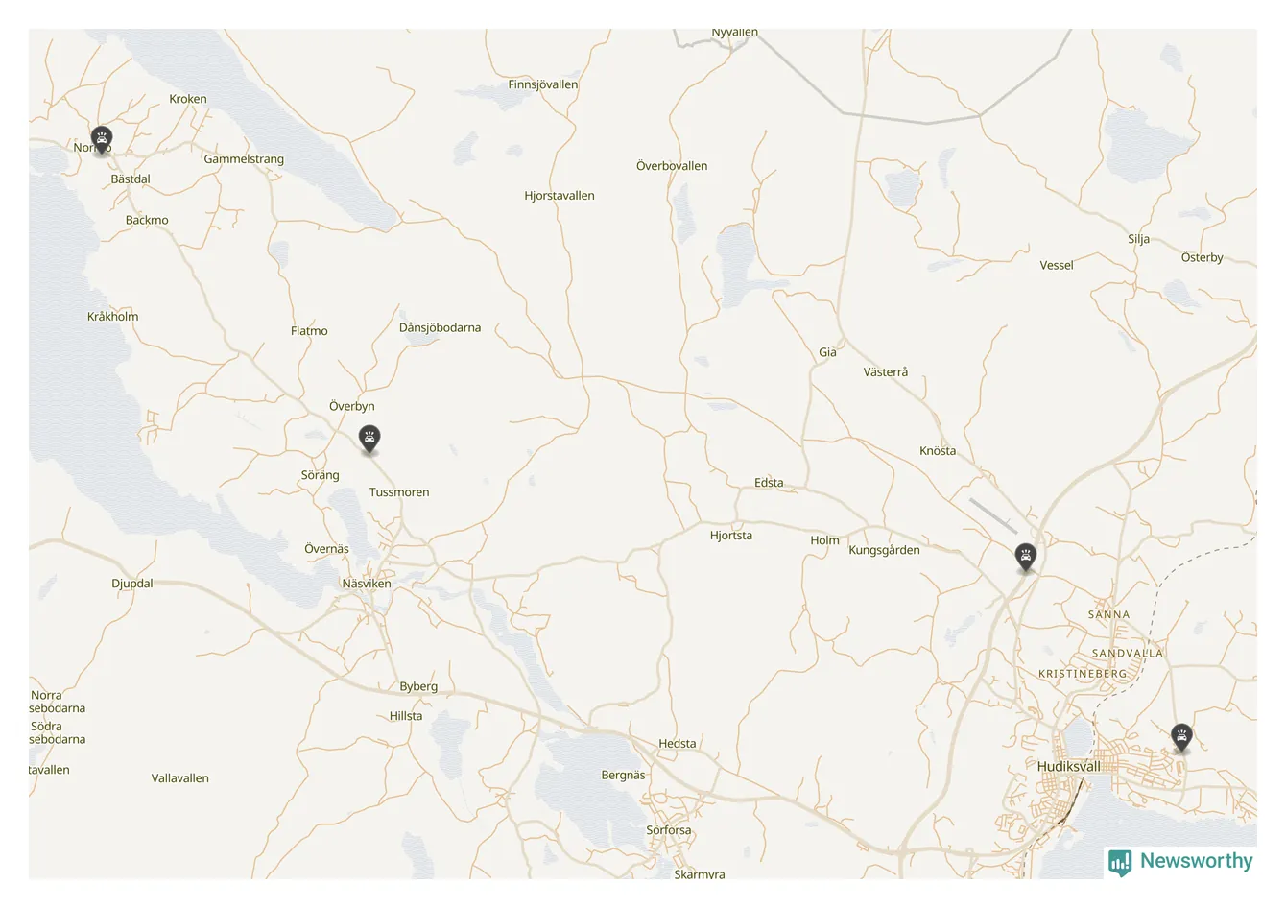Click the Gammelsträng place label
The width and height of the screenshot is (1286, 908).
(x=244, y=159)
